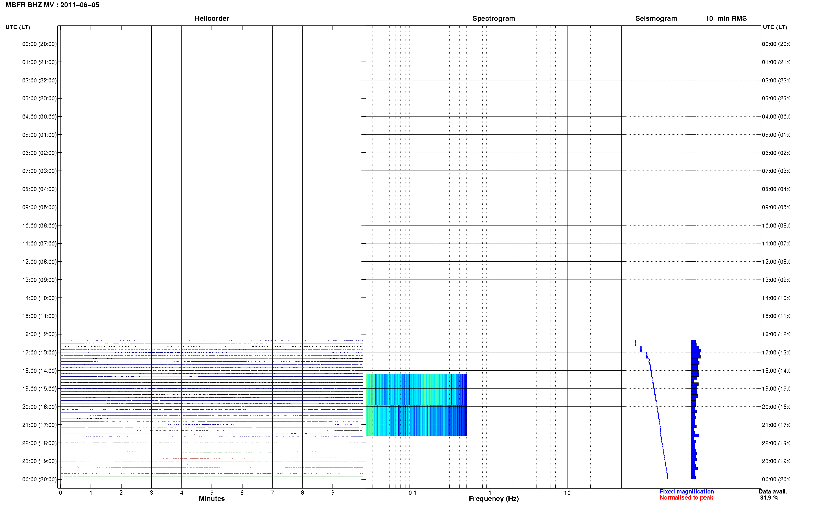
Task: Click the left time label '08:00 (04:00)'
Action: [x=39, y=189]
